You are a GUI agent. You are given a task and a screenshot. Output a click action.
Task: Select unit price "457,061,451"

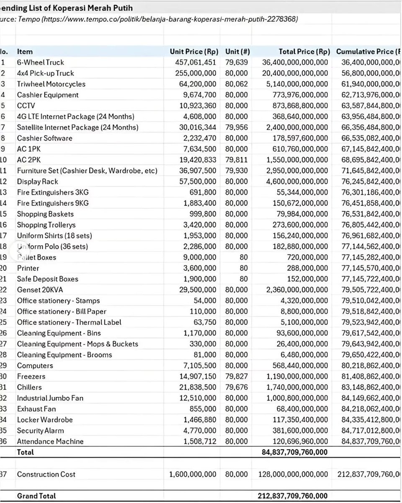(196, 62)
